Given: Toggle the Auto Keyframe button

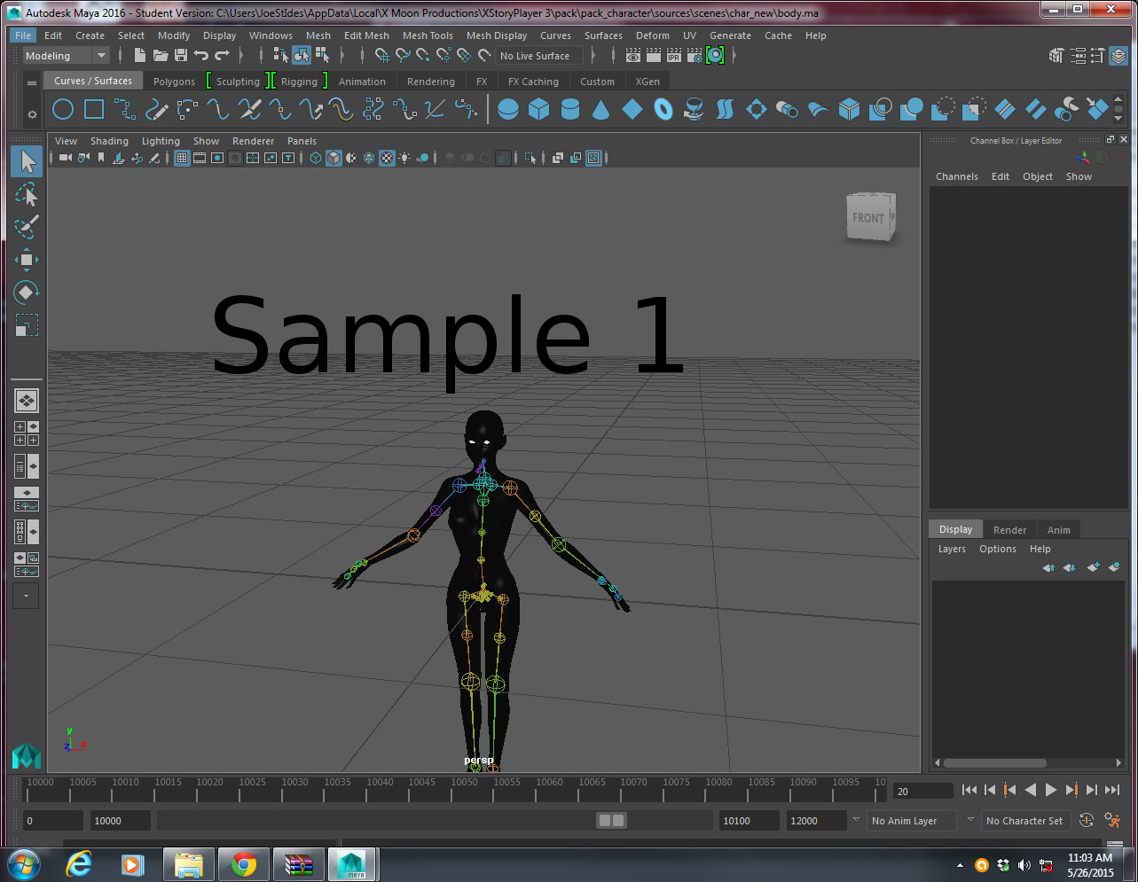Looking at the screenshot, I should (1087, 820).
